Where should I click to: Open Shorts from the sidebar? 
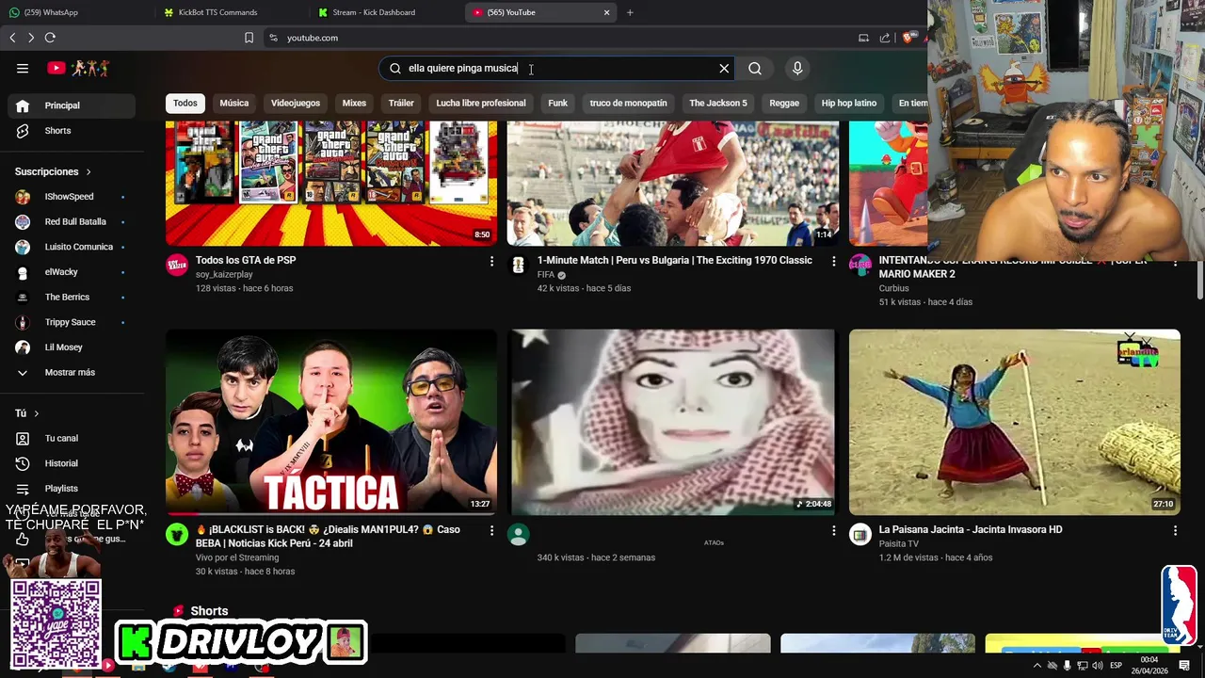(72, 131)
